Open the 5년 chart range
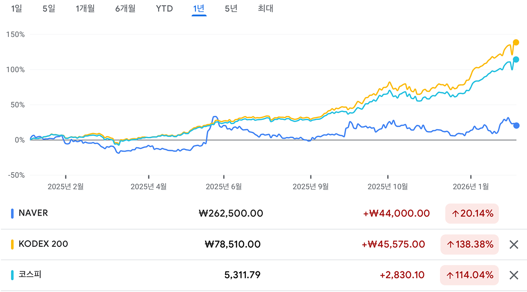 point(231,8)
